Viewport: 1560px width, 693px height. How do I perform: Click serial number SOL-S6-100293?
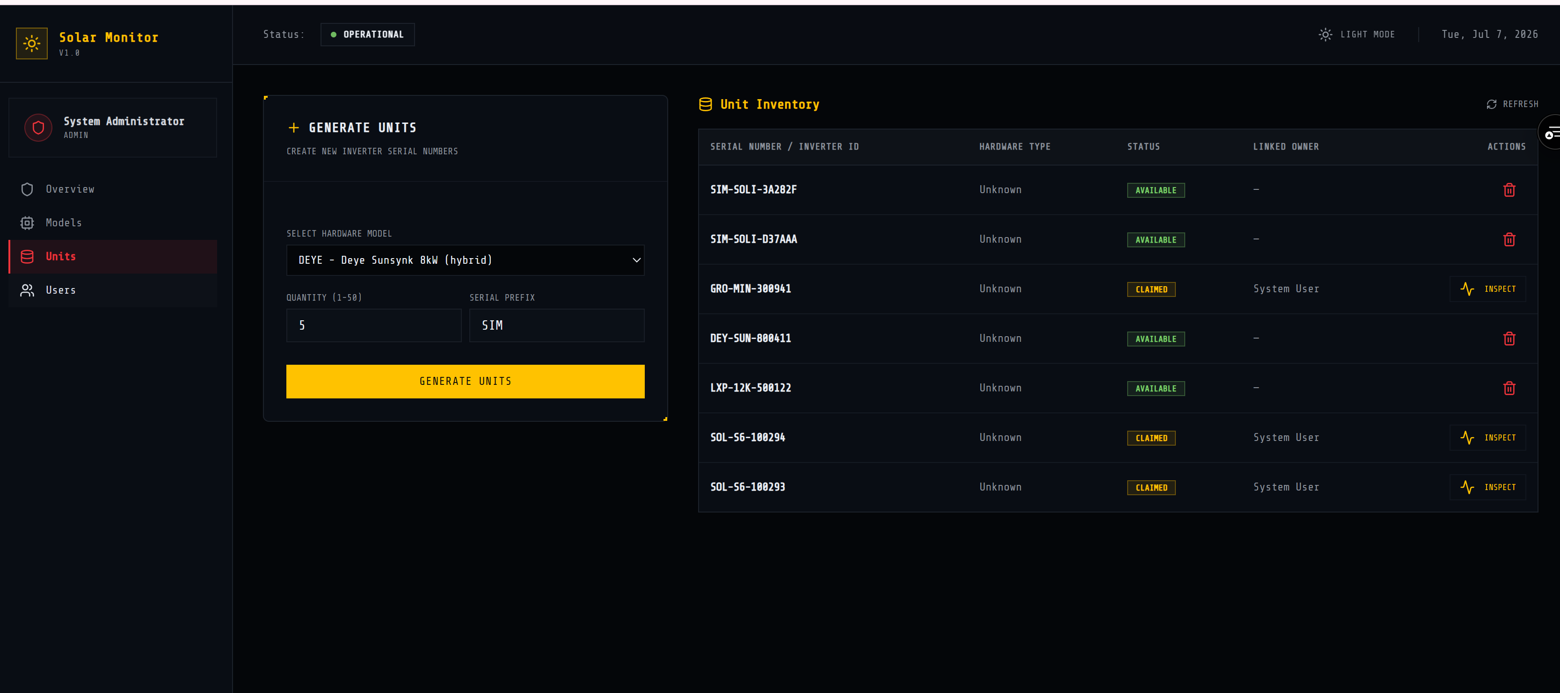click(x=747, y=487)
